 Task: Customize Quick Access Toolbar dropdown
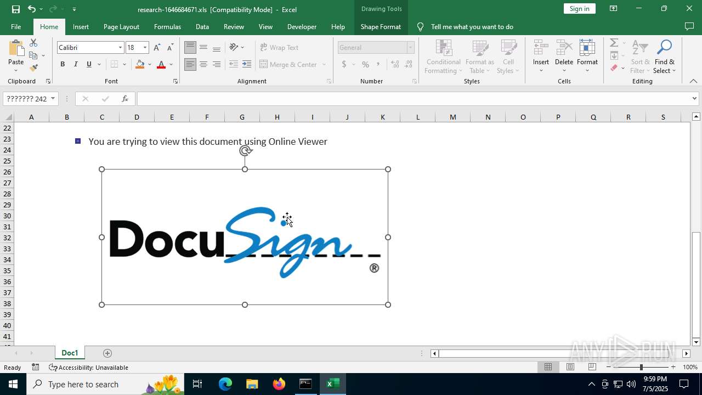[74, 9]
